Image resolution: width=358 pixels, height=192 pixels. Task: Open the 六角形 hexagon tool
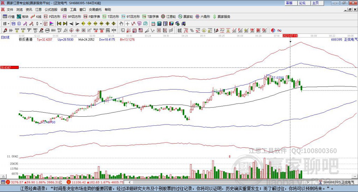click(203, 17)
